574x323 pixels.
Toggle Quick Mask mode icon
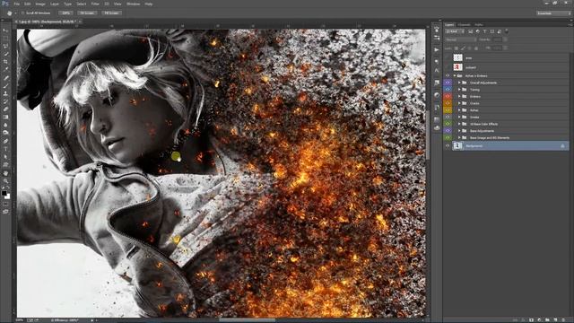pos(5,204)
